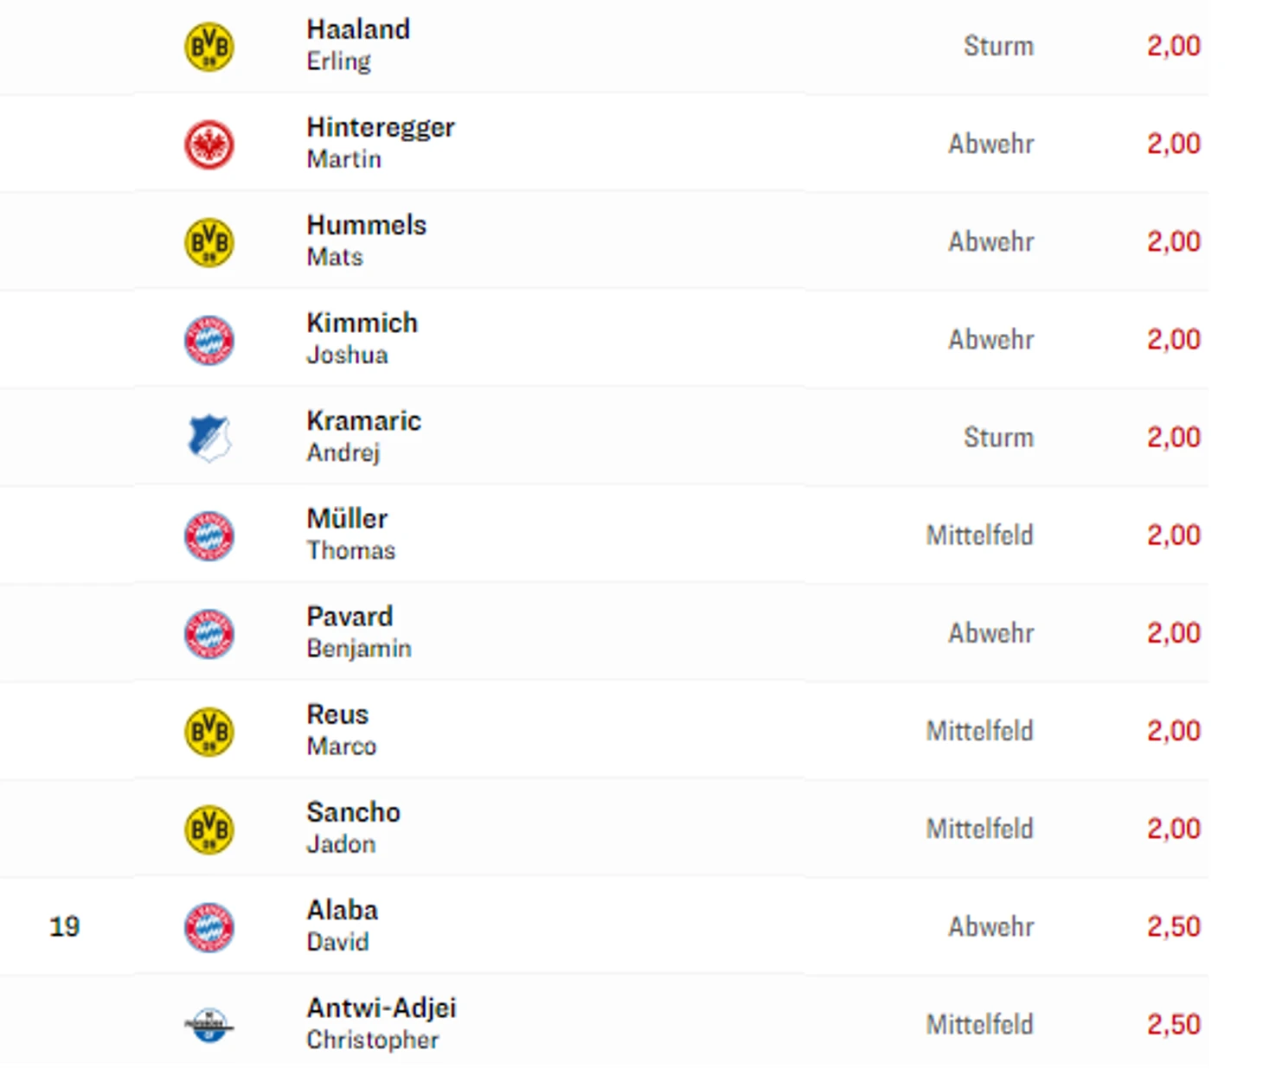Open Haaland Erling player profile
Screen dimensions: 1263x1069
coord(358,45)
